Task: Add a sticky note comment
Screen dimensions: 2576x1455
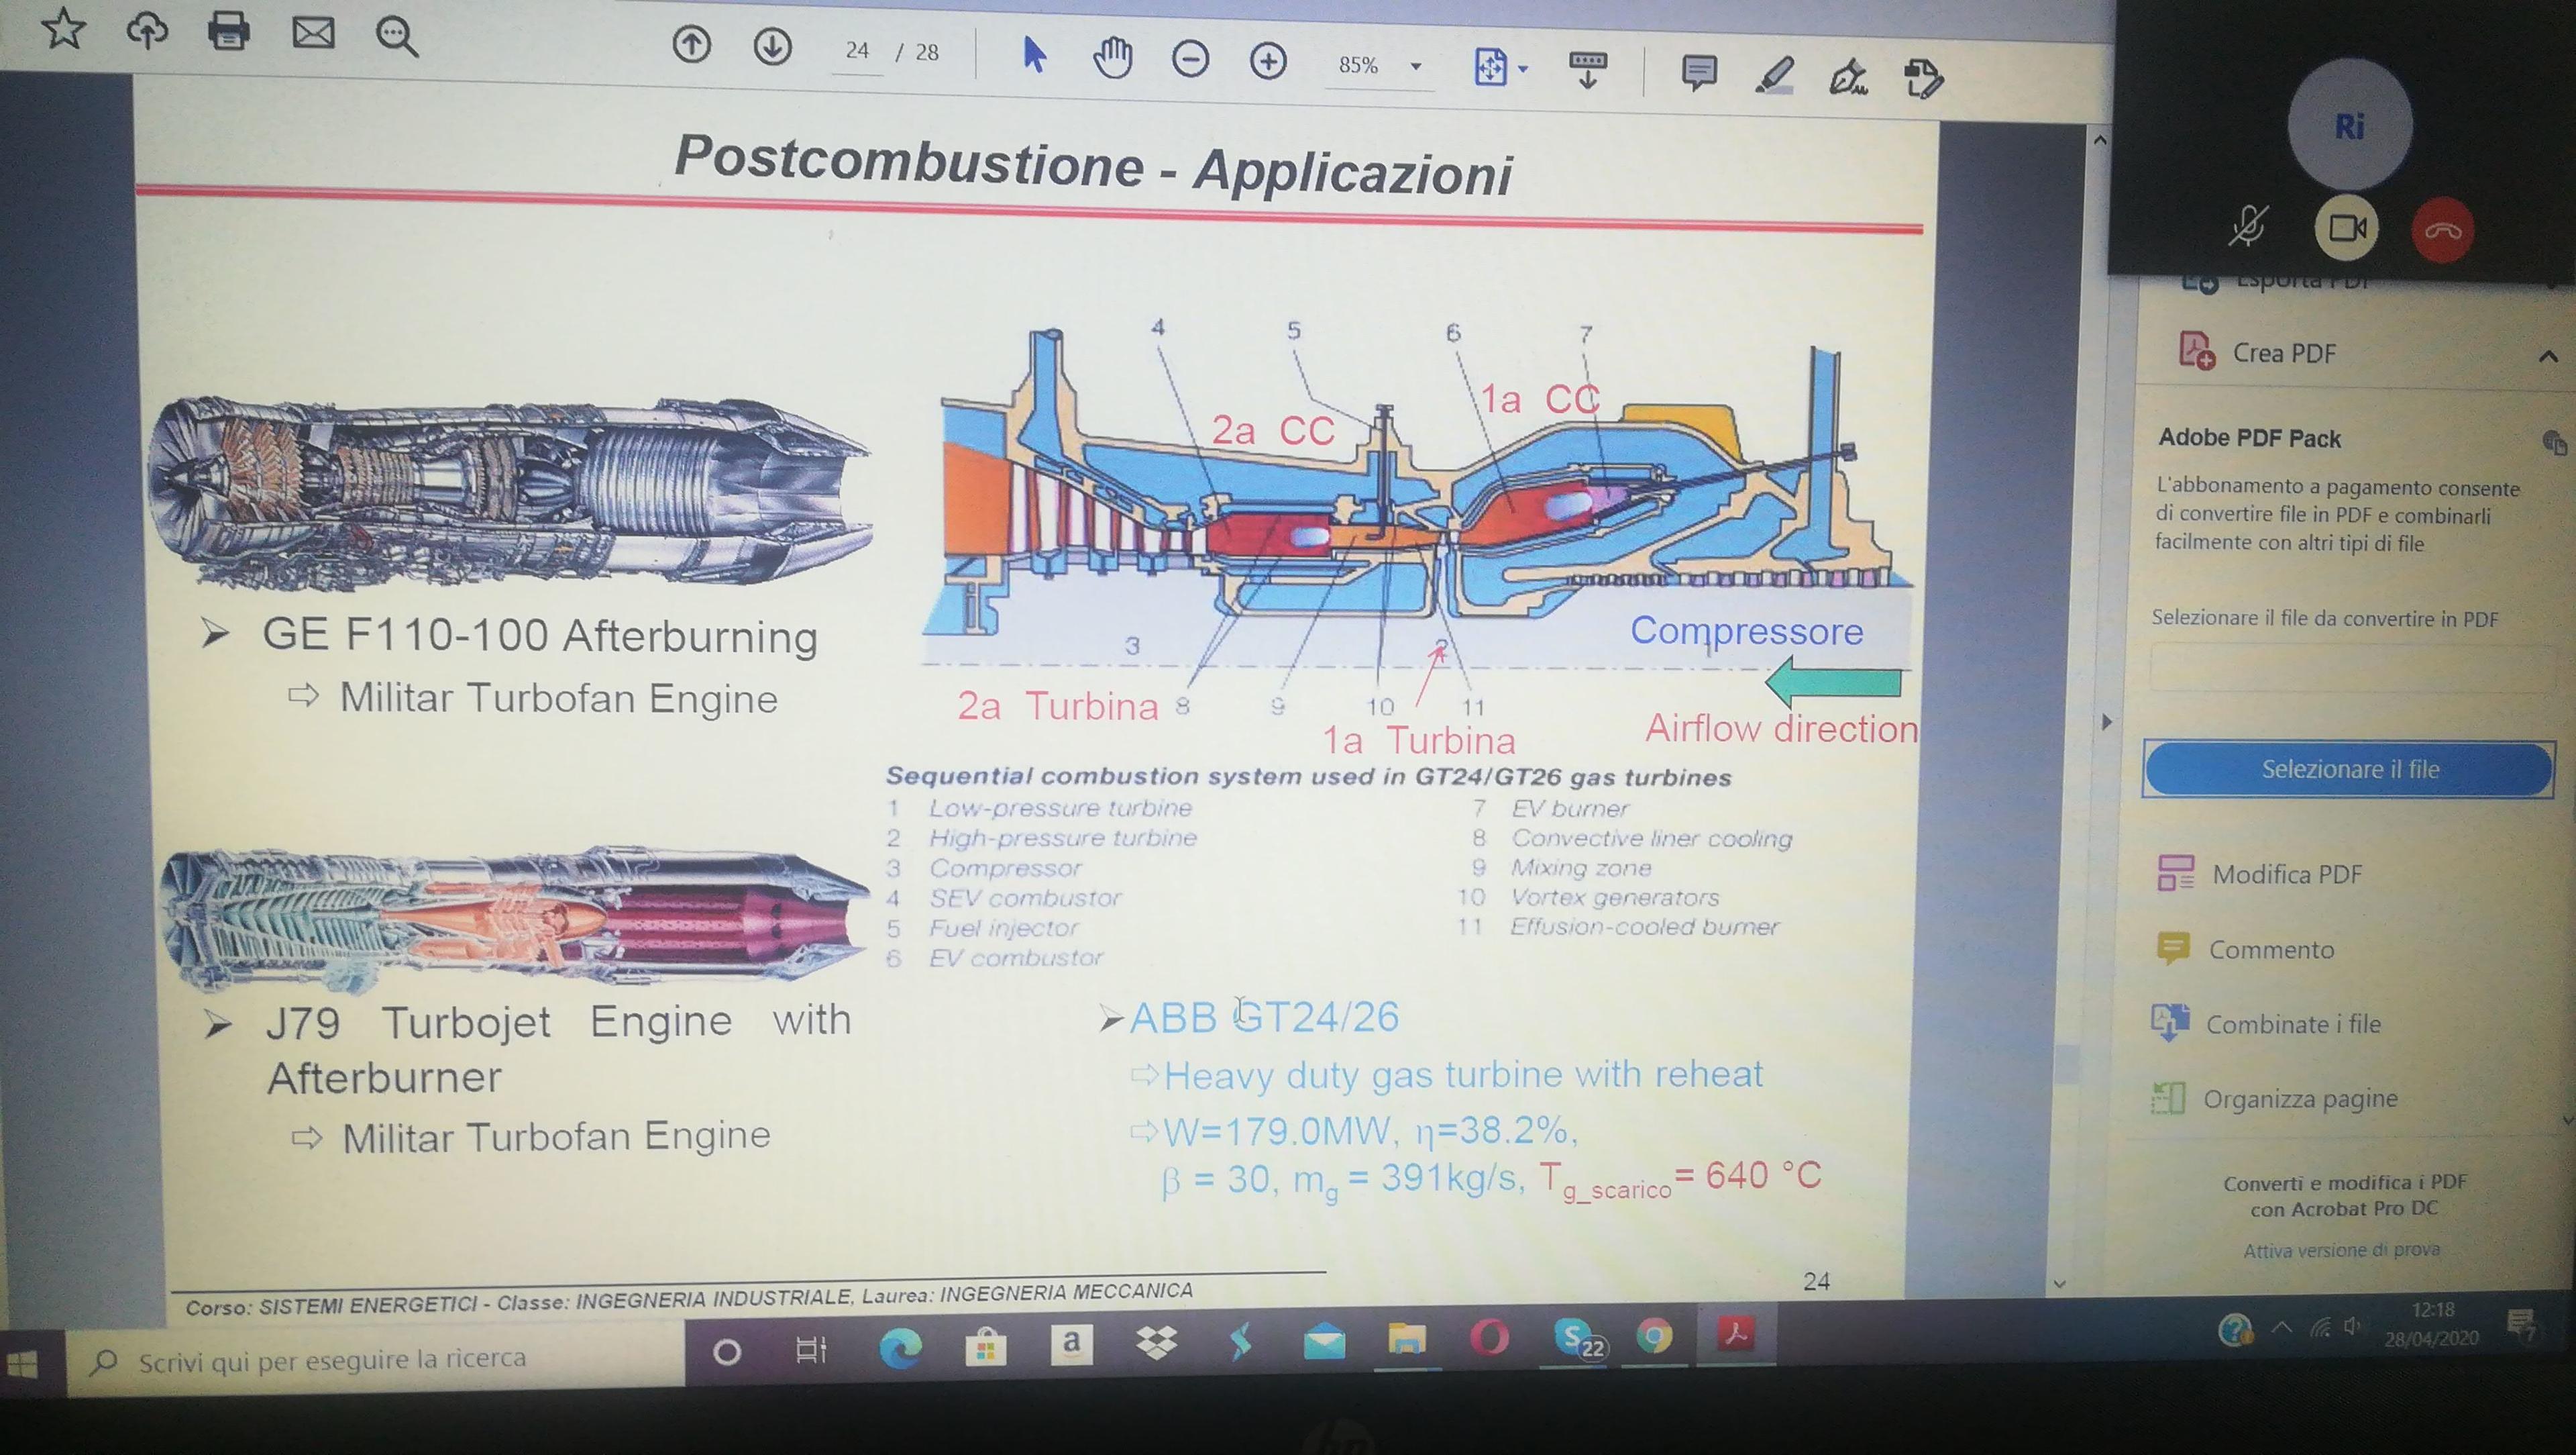Action: point(1699,72)
